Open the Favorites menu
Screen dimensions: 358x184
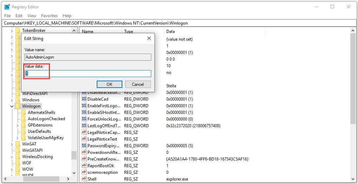49,16
